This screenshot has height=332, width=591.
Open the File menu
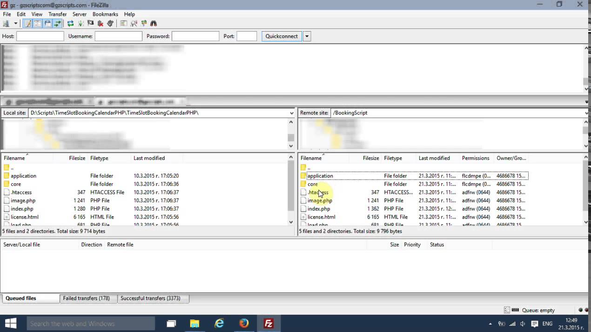[x=7, y=14]
